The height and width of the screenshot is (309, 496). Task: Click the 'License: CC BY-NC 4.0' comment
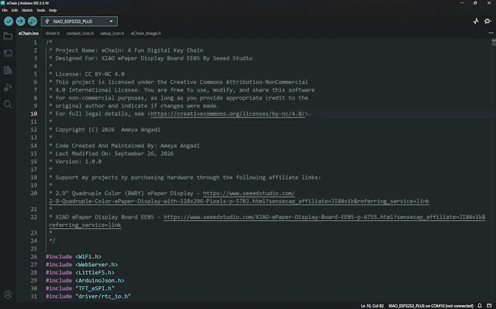(x=90, y=74)
